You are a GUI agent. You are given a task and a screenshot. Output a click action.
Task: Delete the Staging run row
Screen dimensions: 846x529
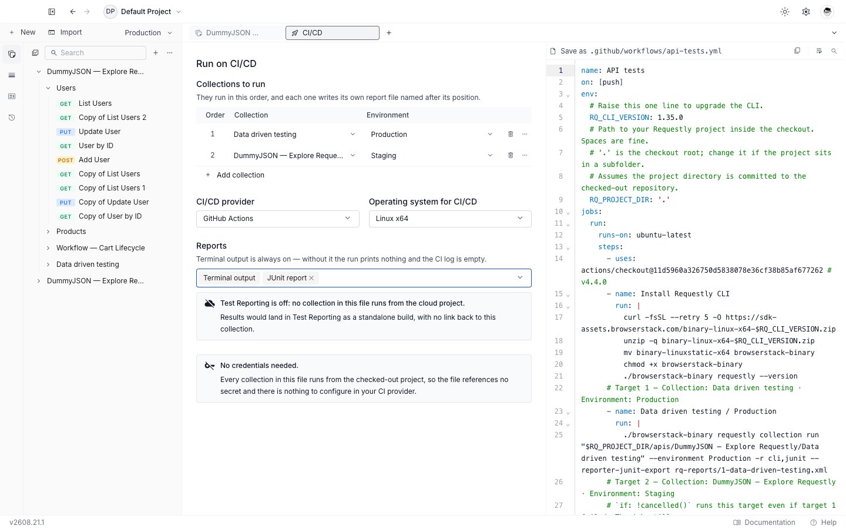pos(511,156)
